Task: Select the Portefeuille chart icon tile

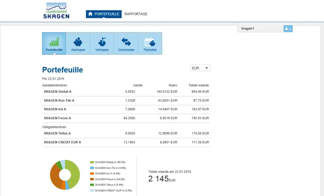Action: coord(54,44)
